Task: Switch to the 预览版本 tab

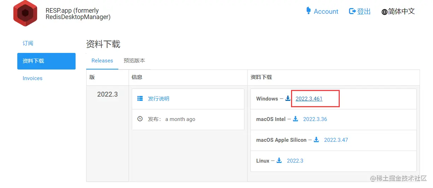Action: [134, 61]
